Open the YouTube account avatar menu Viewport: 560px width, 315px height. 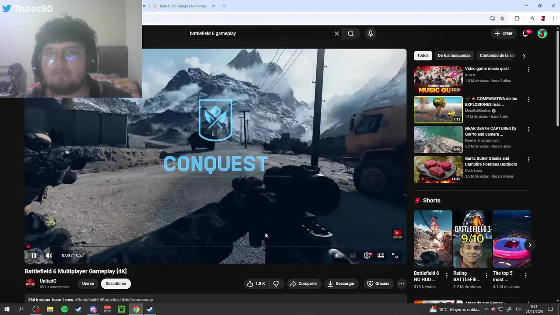tap(542, 33)
